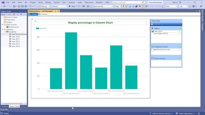Viewport: 205px width, 115px height.
Task: Click Move Down arrow in Report Data
Action: click(21, 14)
